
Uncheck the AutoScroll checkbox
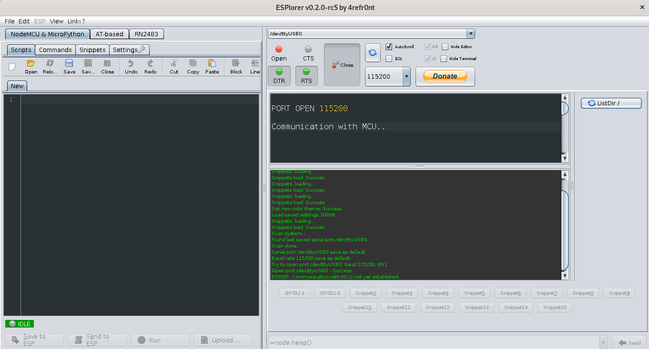point(389,47)
